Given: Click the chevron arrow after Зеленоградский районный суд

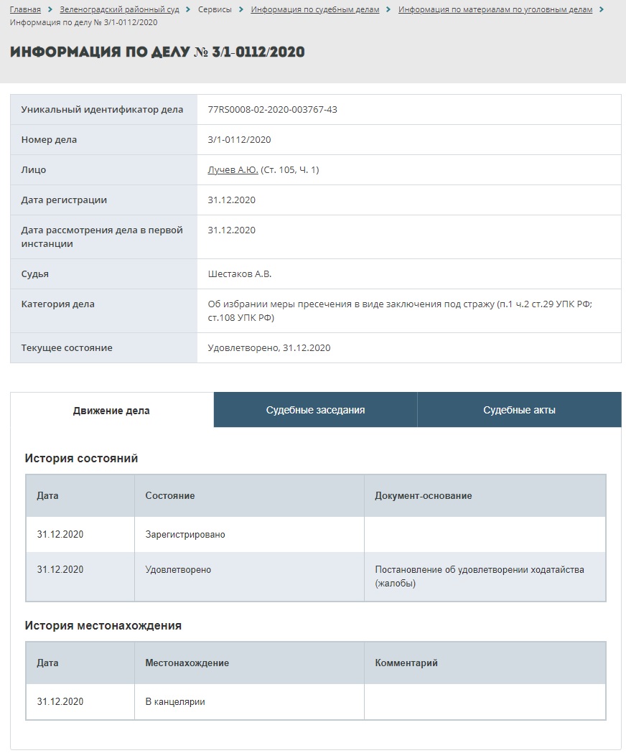Looking at the screenshot, I should pos(188,9).
